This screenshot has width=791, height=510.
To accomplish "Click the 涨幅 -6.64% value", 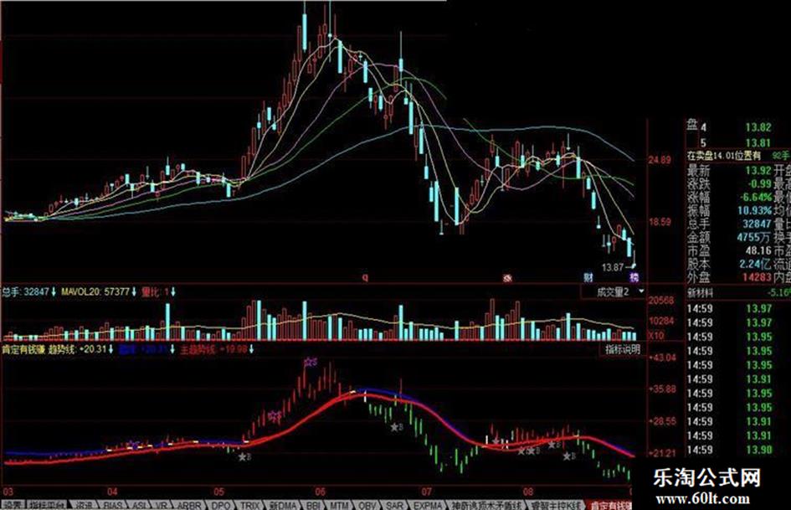I will pyautogui.click(x=756, y=197).
